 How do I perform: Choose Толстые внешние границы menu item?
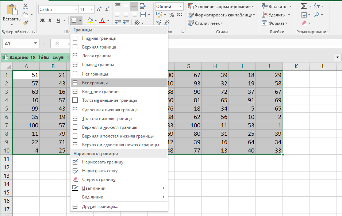pos(109,100)
